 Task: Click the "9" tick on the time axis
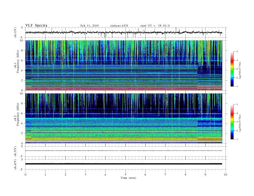tap(205, 175)
